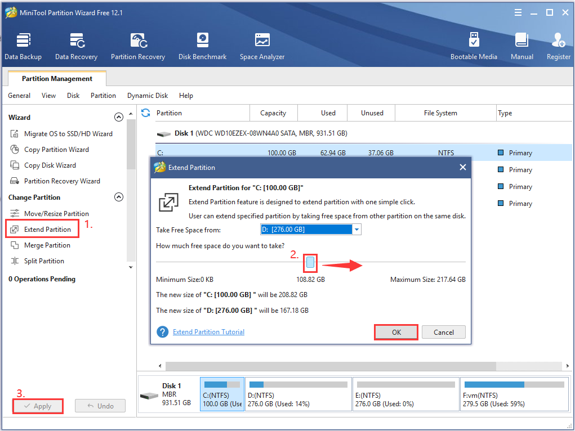Viewport: 575px width, 431px height.
Task: Start the Disk Benchmark tool
Action: click(x=202, y=47)
